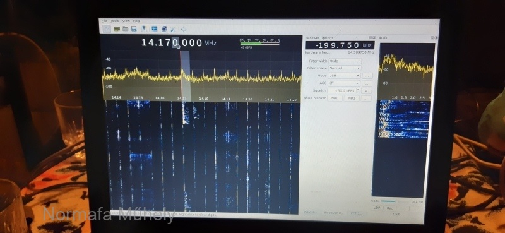Open the demodulator options button beside Mode
Image resolution: width=505 pixels, height=233 pixels.
click(367, 76)
